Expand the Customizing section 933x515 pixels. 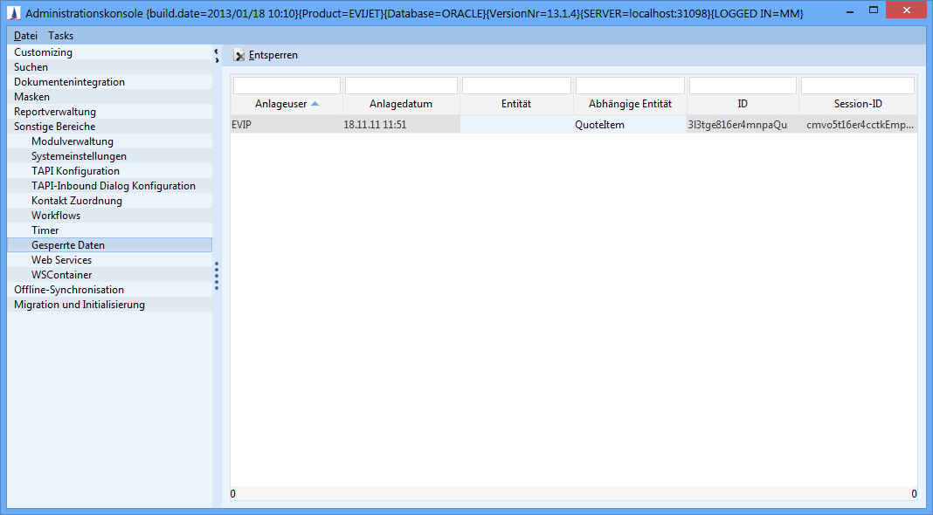[43, 52]
